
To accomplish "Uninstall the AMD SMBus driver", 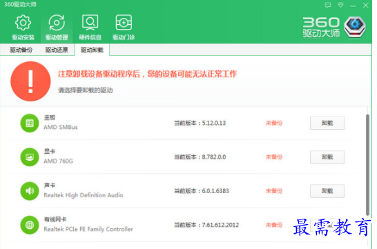I will point(327,123).
